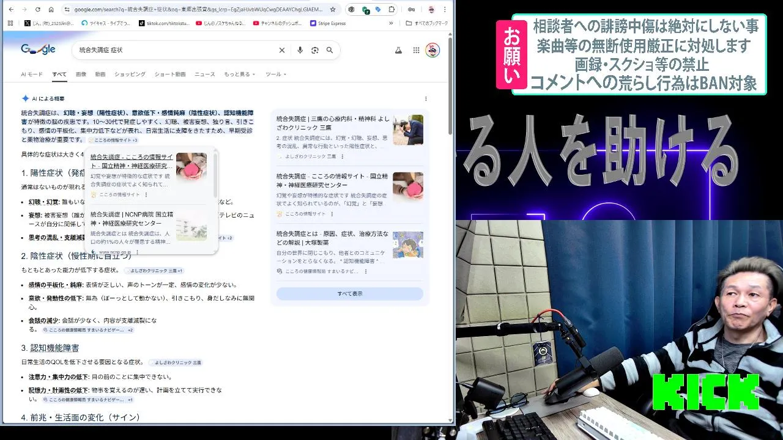
Task: Switch to the 動画 tab
Action: (100, 74)
